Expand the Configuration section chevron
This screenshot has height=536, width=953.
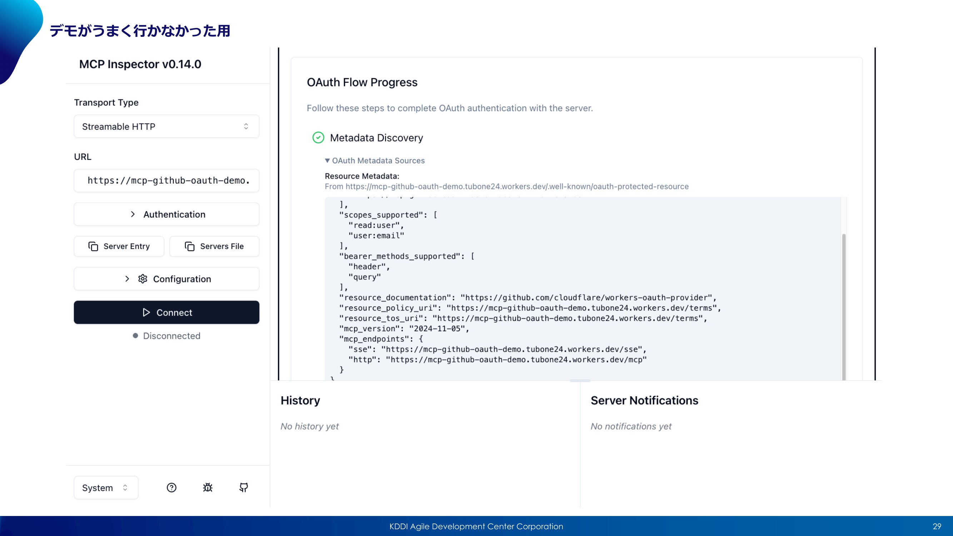[127, 279]
